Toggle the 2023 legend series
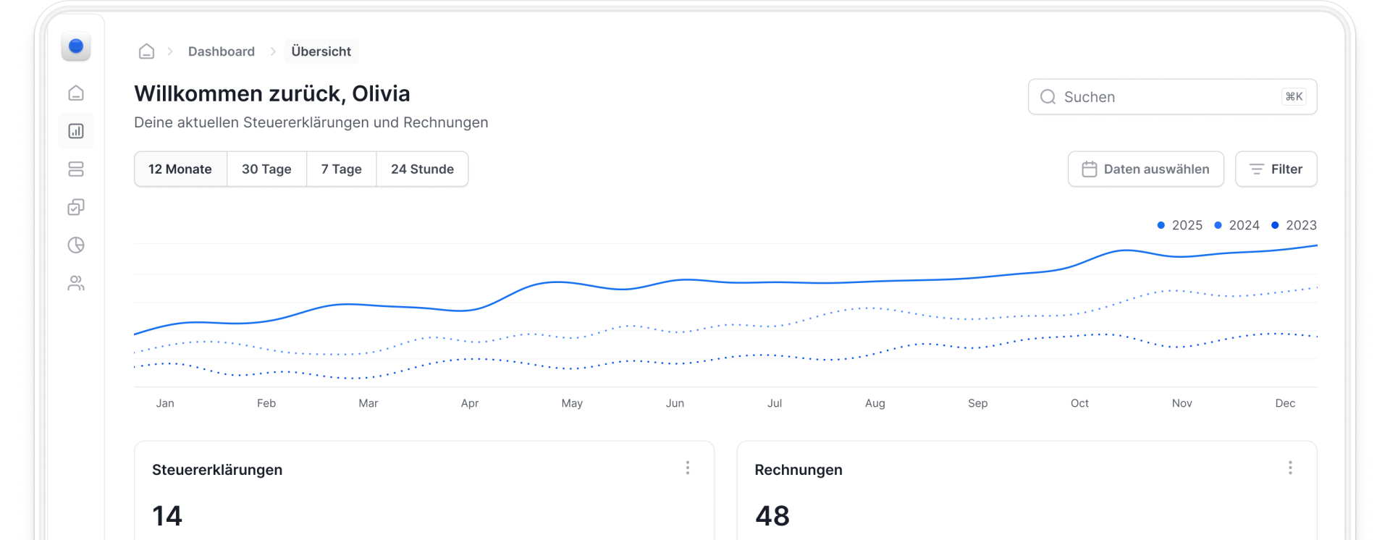The image size is (1390, 540). (x=1294, y=225)
